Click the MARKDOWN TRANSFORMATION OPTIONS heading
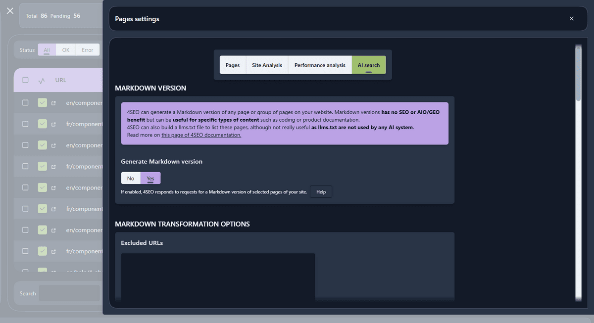Screen dimensions: 594x323 click(182, 224)
